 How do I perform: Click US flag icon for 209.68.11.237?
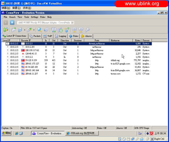tap(23, 74)
